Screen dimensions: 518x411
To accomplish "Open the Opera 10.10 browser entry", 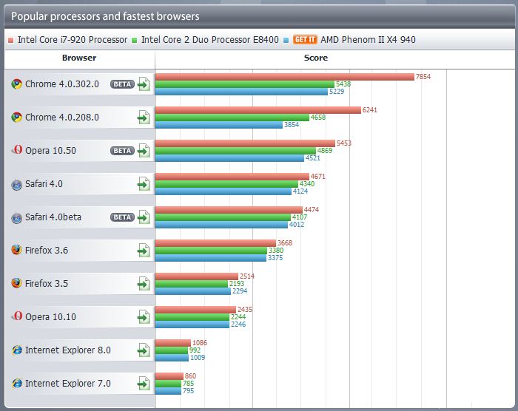I will 50,317.
